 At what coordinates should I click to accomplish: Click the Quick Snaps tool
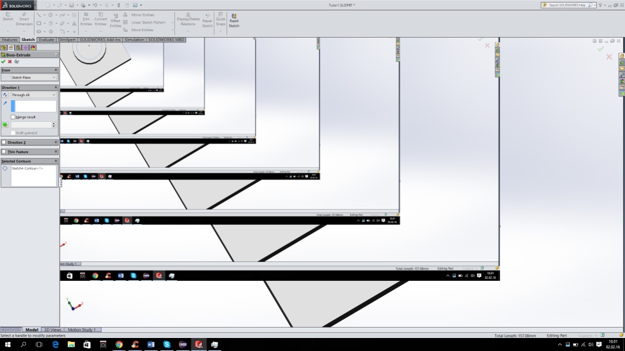pos(221,19)
